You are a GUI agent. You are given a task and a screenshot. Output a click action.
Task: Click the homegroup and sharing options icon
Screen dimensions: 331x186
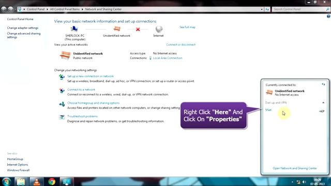[x=62, y=104]
